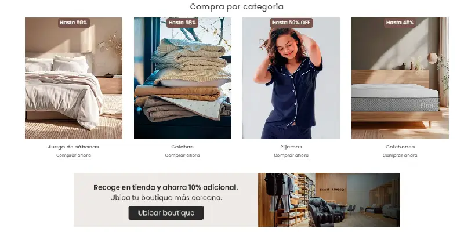The image size is (464, 232).
Task: Click Comprar ahora under Juego de sábanas
Action: click(x=74, y=155)
